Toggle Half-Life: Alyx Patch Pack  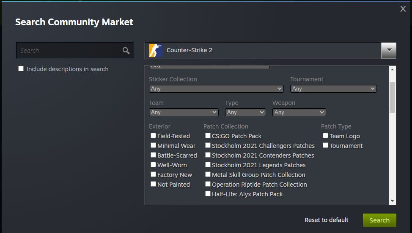(x=208, y=194)
